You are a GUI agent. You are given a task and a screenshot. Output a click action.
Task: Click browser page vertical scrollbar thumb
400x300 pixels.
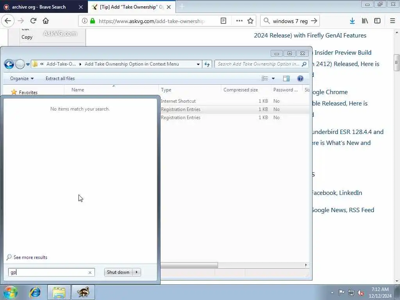[x=396, y=62]
